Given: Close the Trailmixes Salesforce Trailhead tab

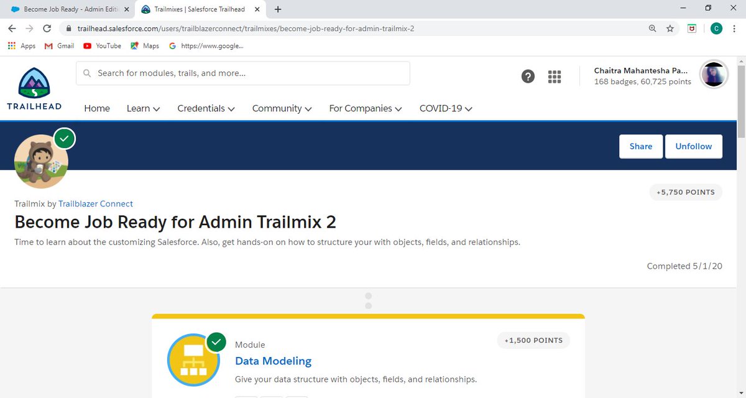Looking at the screenshot, I should coord(258,9).
